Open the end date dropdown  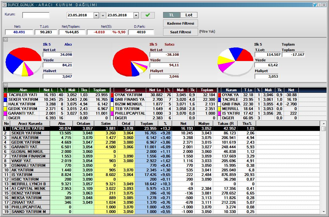136,15
